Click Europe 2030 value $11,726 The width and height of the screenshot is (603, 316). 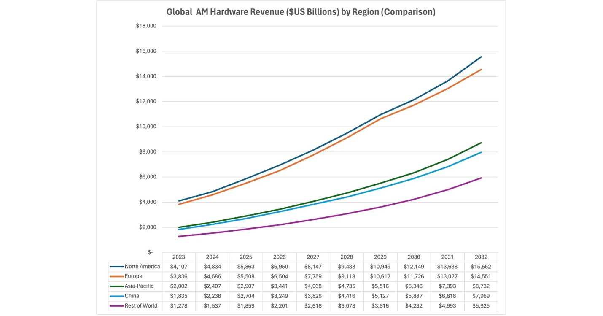click(414, 276)
